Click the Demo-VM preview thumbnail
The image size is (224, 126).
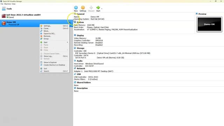click(209, 24)
